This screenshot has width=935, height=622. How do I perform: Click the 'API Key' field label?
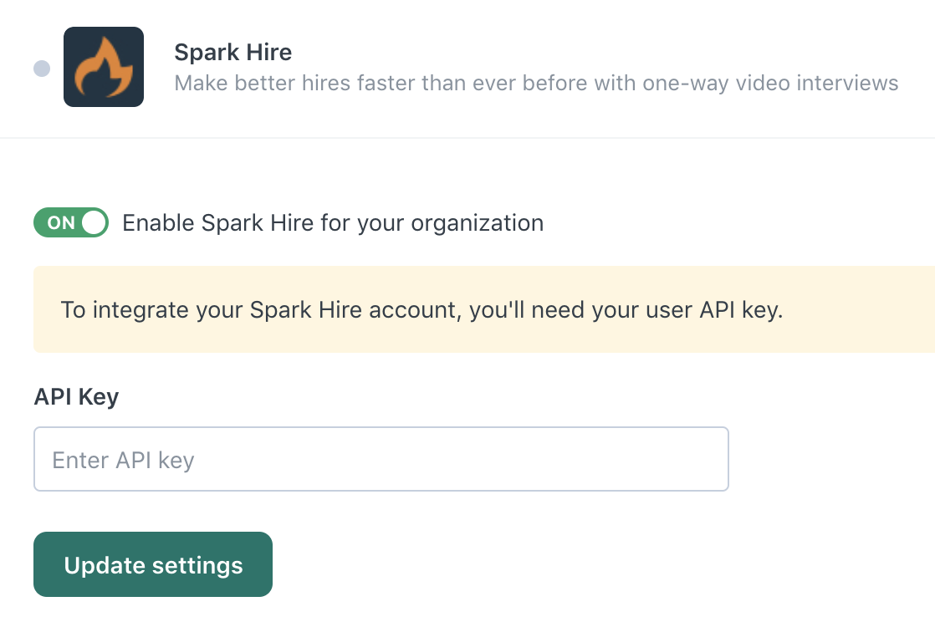point(76,396)
